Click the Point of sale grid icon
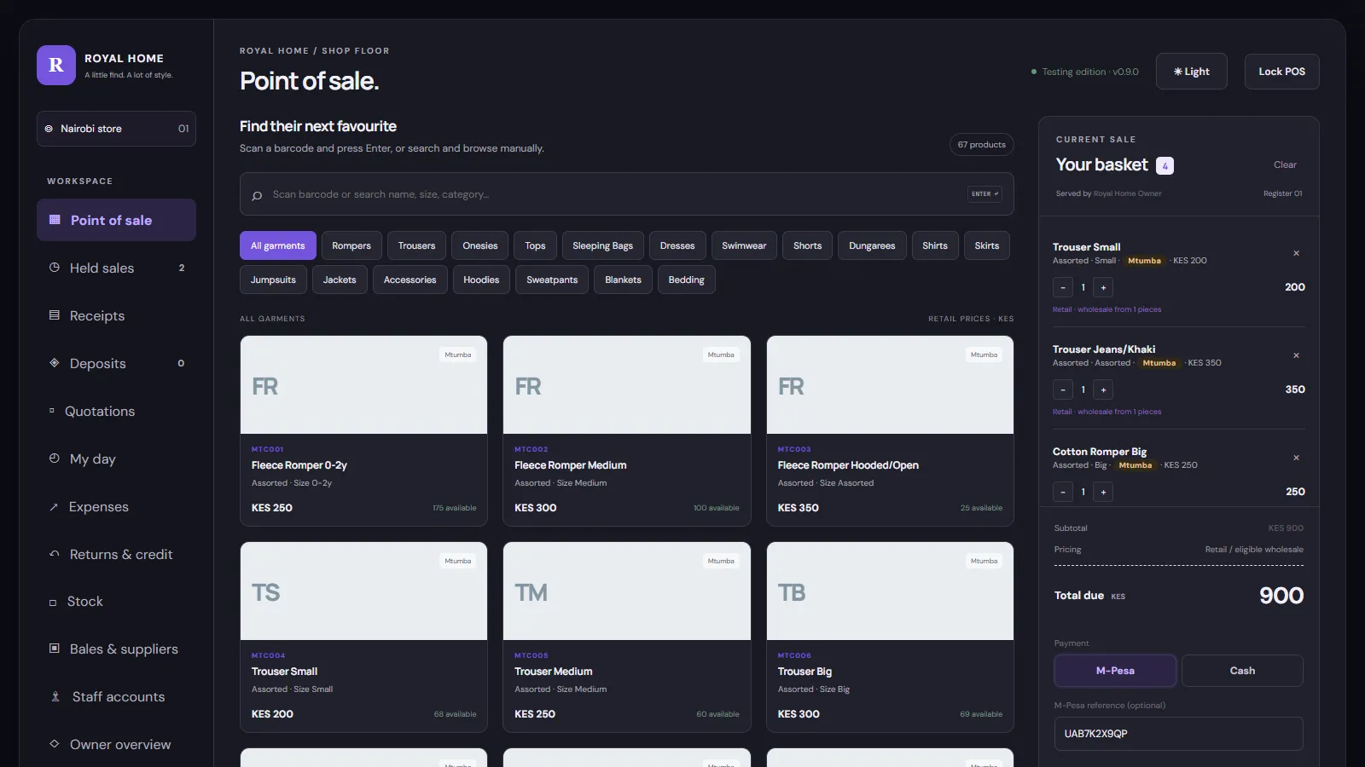Viewport: 1365px width, 767px height. click(x=55, y=220)
